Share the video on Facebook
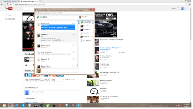193x109 pixels. (26, 75)
